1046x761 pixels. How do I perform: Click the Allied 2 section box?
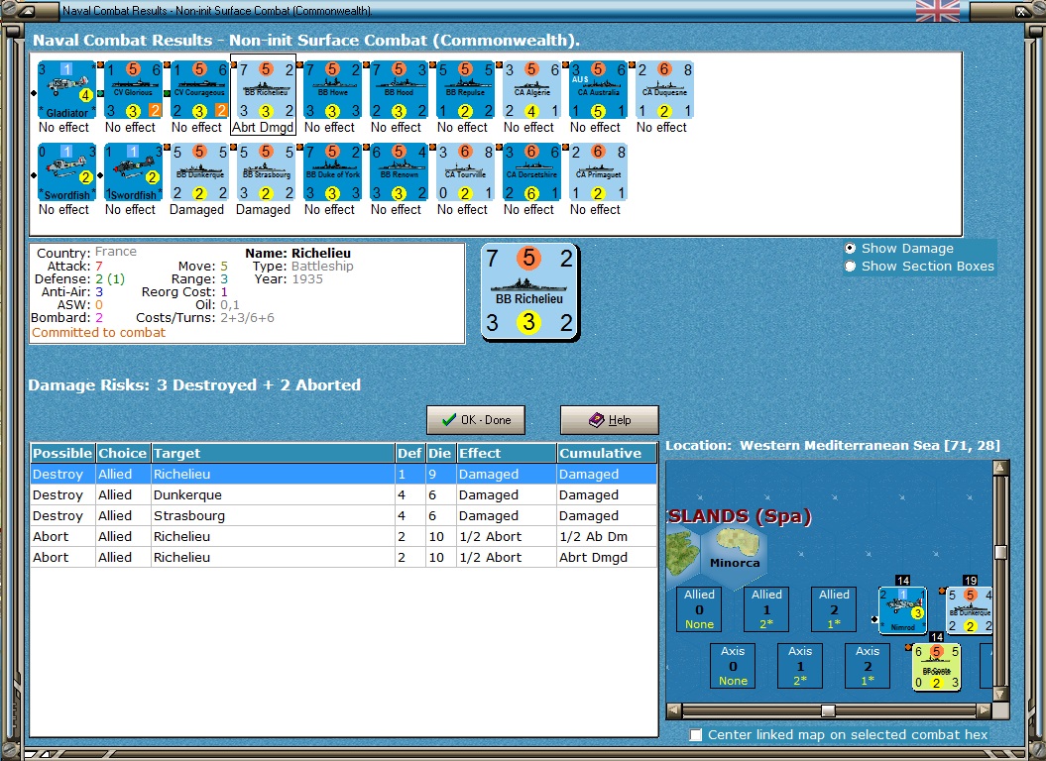[x=834, y=609]
